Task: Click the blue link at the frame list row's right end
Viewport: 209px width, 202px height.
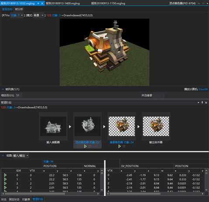Action: tap(203, 89)
